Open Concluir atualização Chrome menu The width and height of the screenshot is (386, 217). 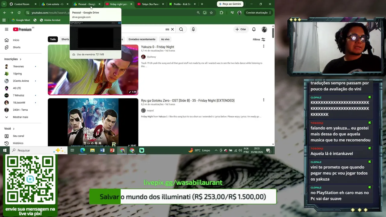click(x=258, y=13)
